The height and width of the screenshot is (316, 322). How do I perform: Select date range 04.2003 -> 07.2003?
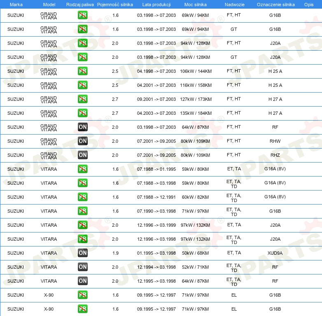pyautogui.click(x=156, y=113)
